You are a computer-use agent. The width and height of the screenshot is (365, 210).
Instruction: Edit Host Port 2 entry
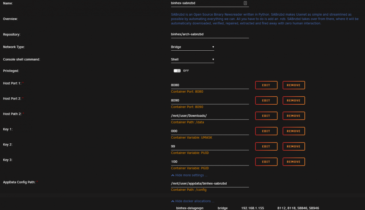click(266, 101)
